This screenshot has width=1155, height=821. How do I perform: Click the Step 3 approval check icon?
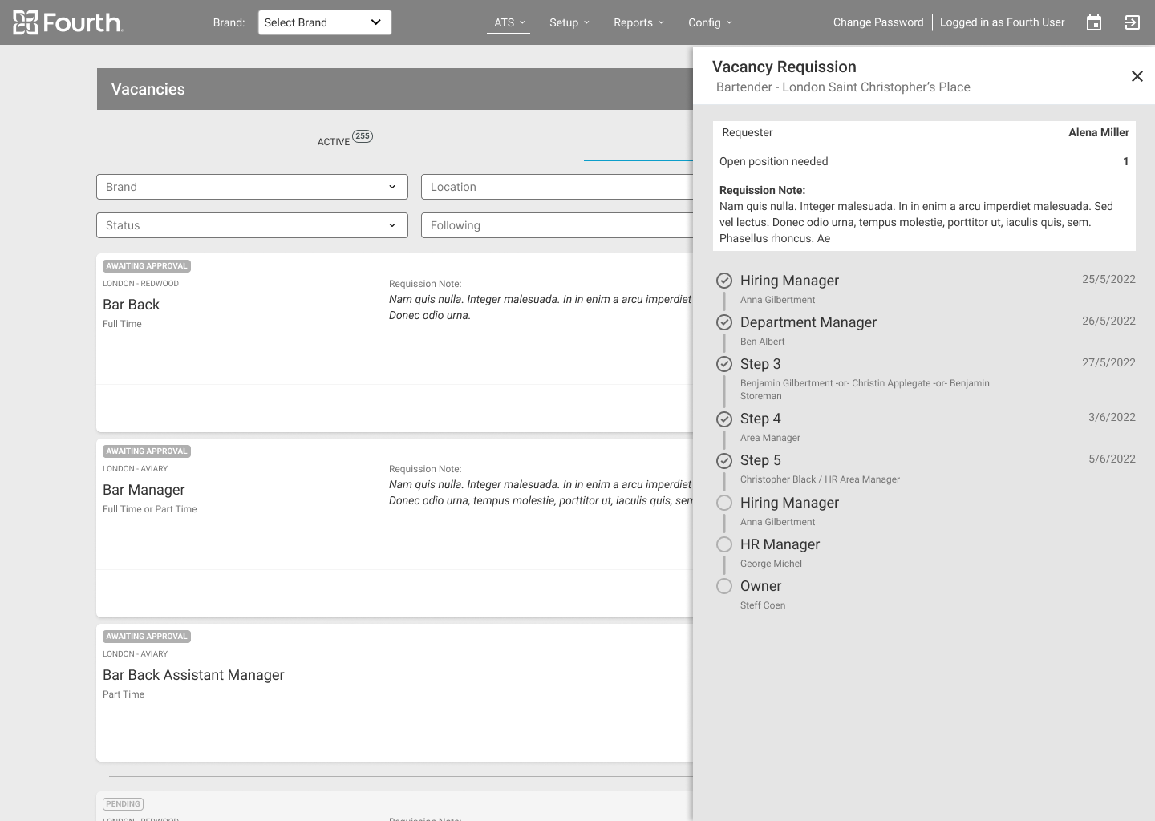pyautogui.click(x=724, y=364)
